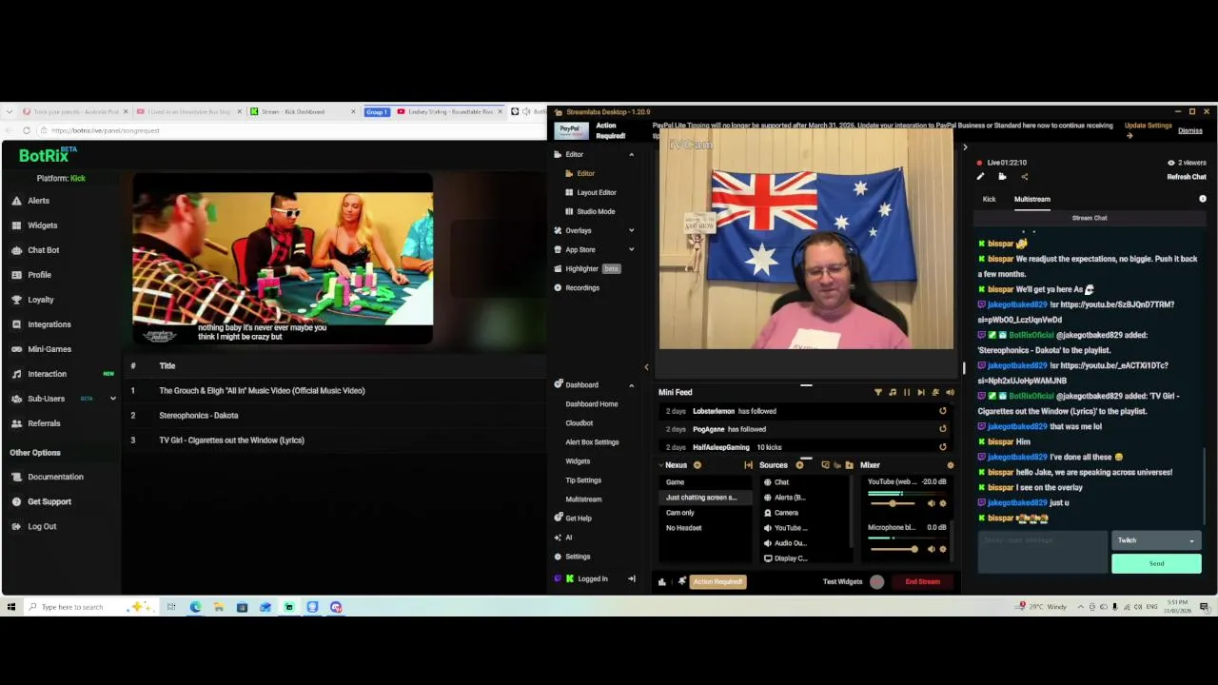
Task: Click the chat message input field
Action: pyautogui.click(x=1042, y=551)
